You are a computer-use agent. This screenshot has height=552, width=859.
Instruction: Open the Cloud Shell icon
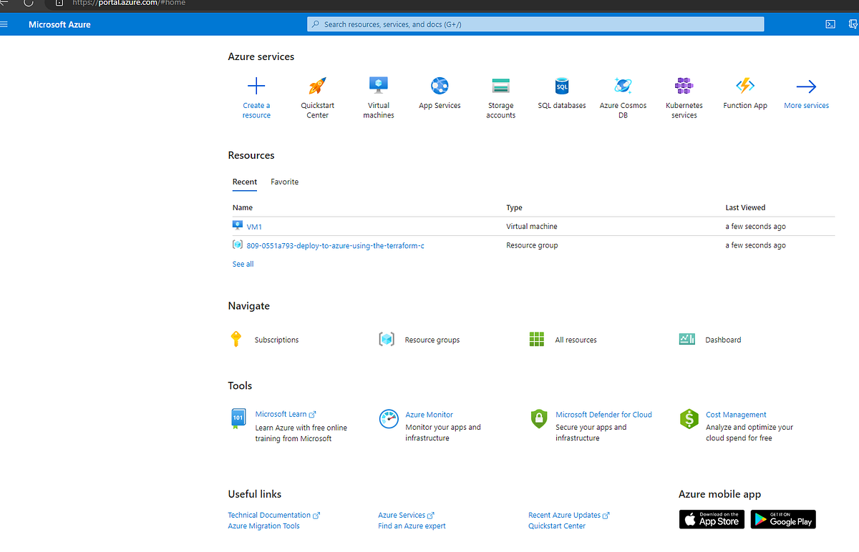(830, 24)
